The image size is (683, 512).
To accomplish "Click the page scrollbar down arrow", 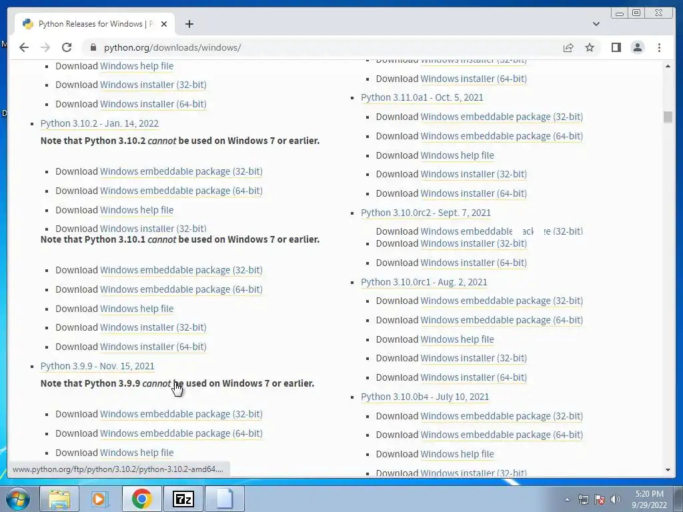I will (x=668, y=470).
